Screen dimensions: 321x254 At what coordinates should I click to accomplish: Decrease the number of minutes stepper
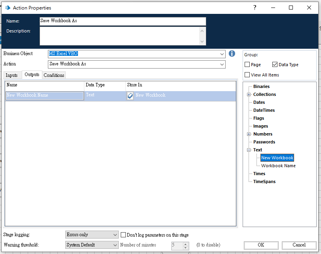click(x=186, y=248)
